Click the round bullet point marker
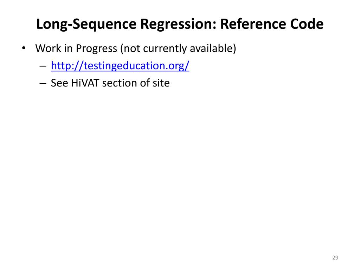The width and height of the screenshot is (360, 270). coord(23,49)
